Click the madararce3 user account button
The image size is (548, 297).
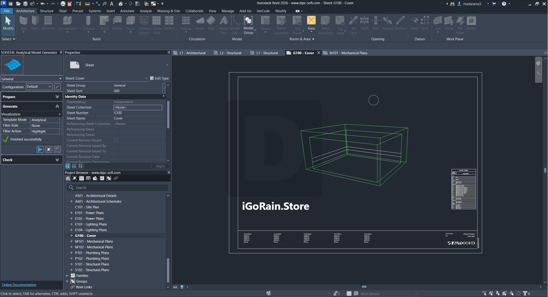(469, 4)
